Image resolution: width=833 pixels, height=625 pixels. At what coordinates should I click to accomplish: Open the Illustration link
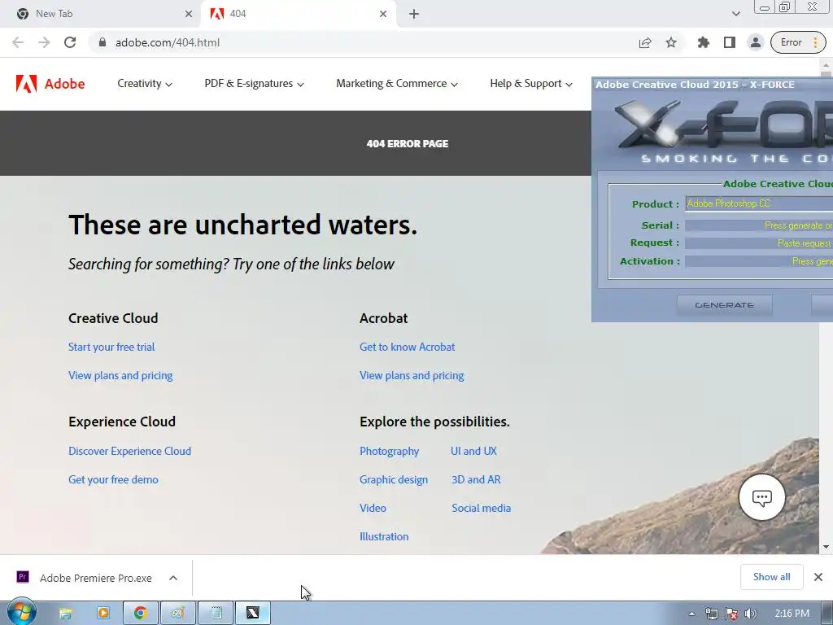pyautogui.click(x=384, y=537)
